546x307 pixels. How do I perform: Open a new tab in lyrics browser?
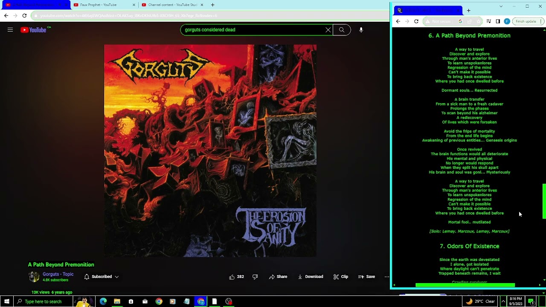(468, 11)
